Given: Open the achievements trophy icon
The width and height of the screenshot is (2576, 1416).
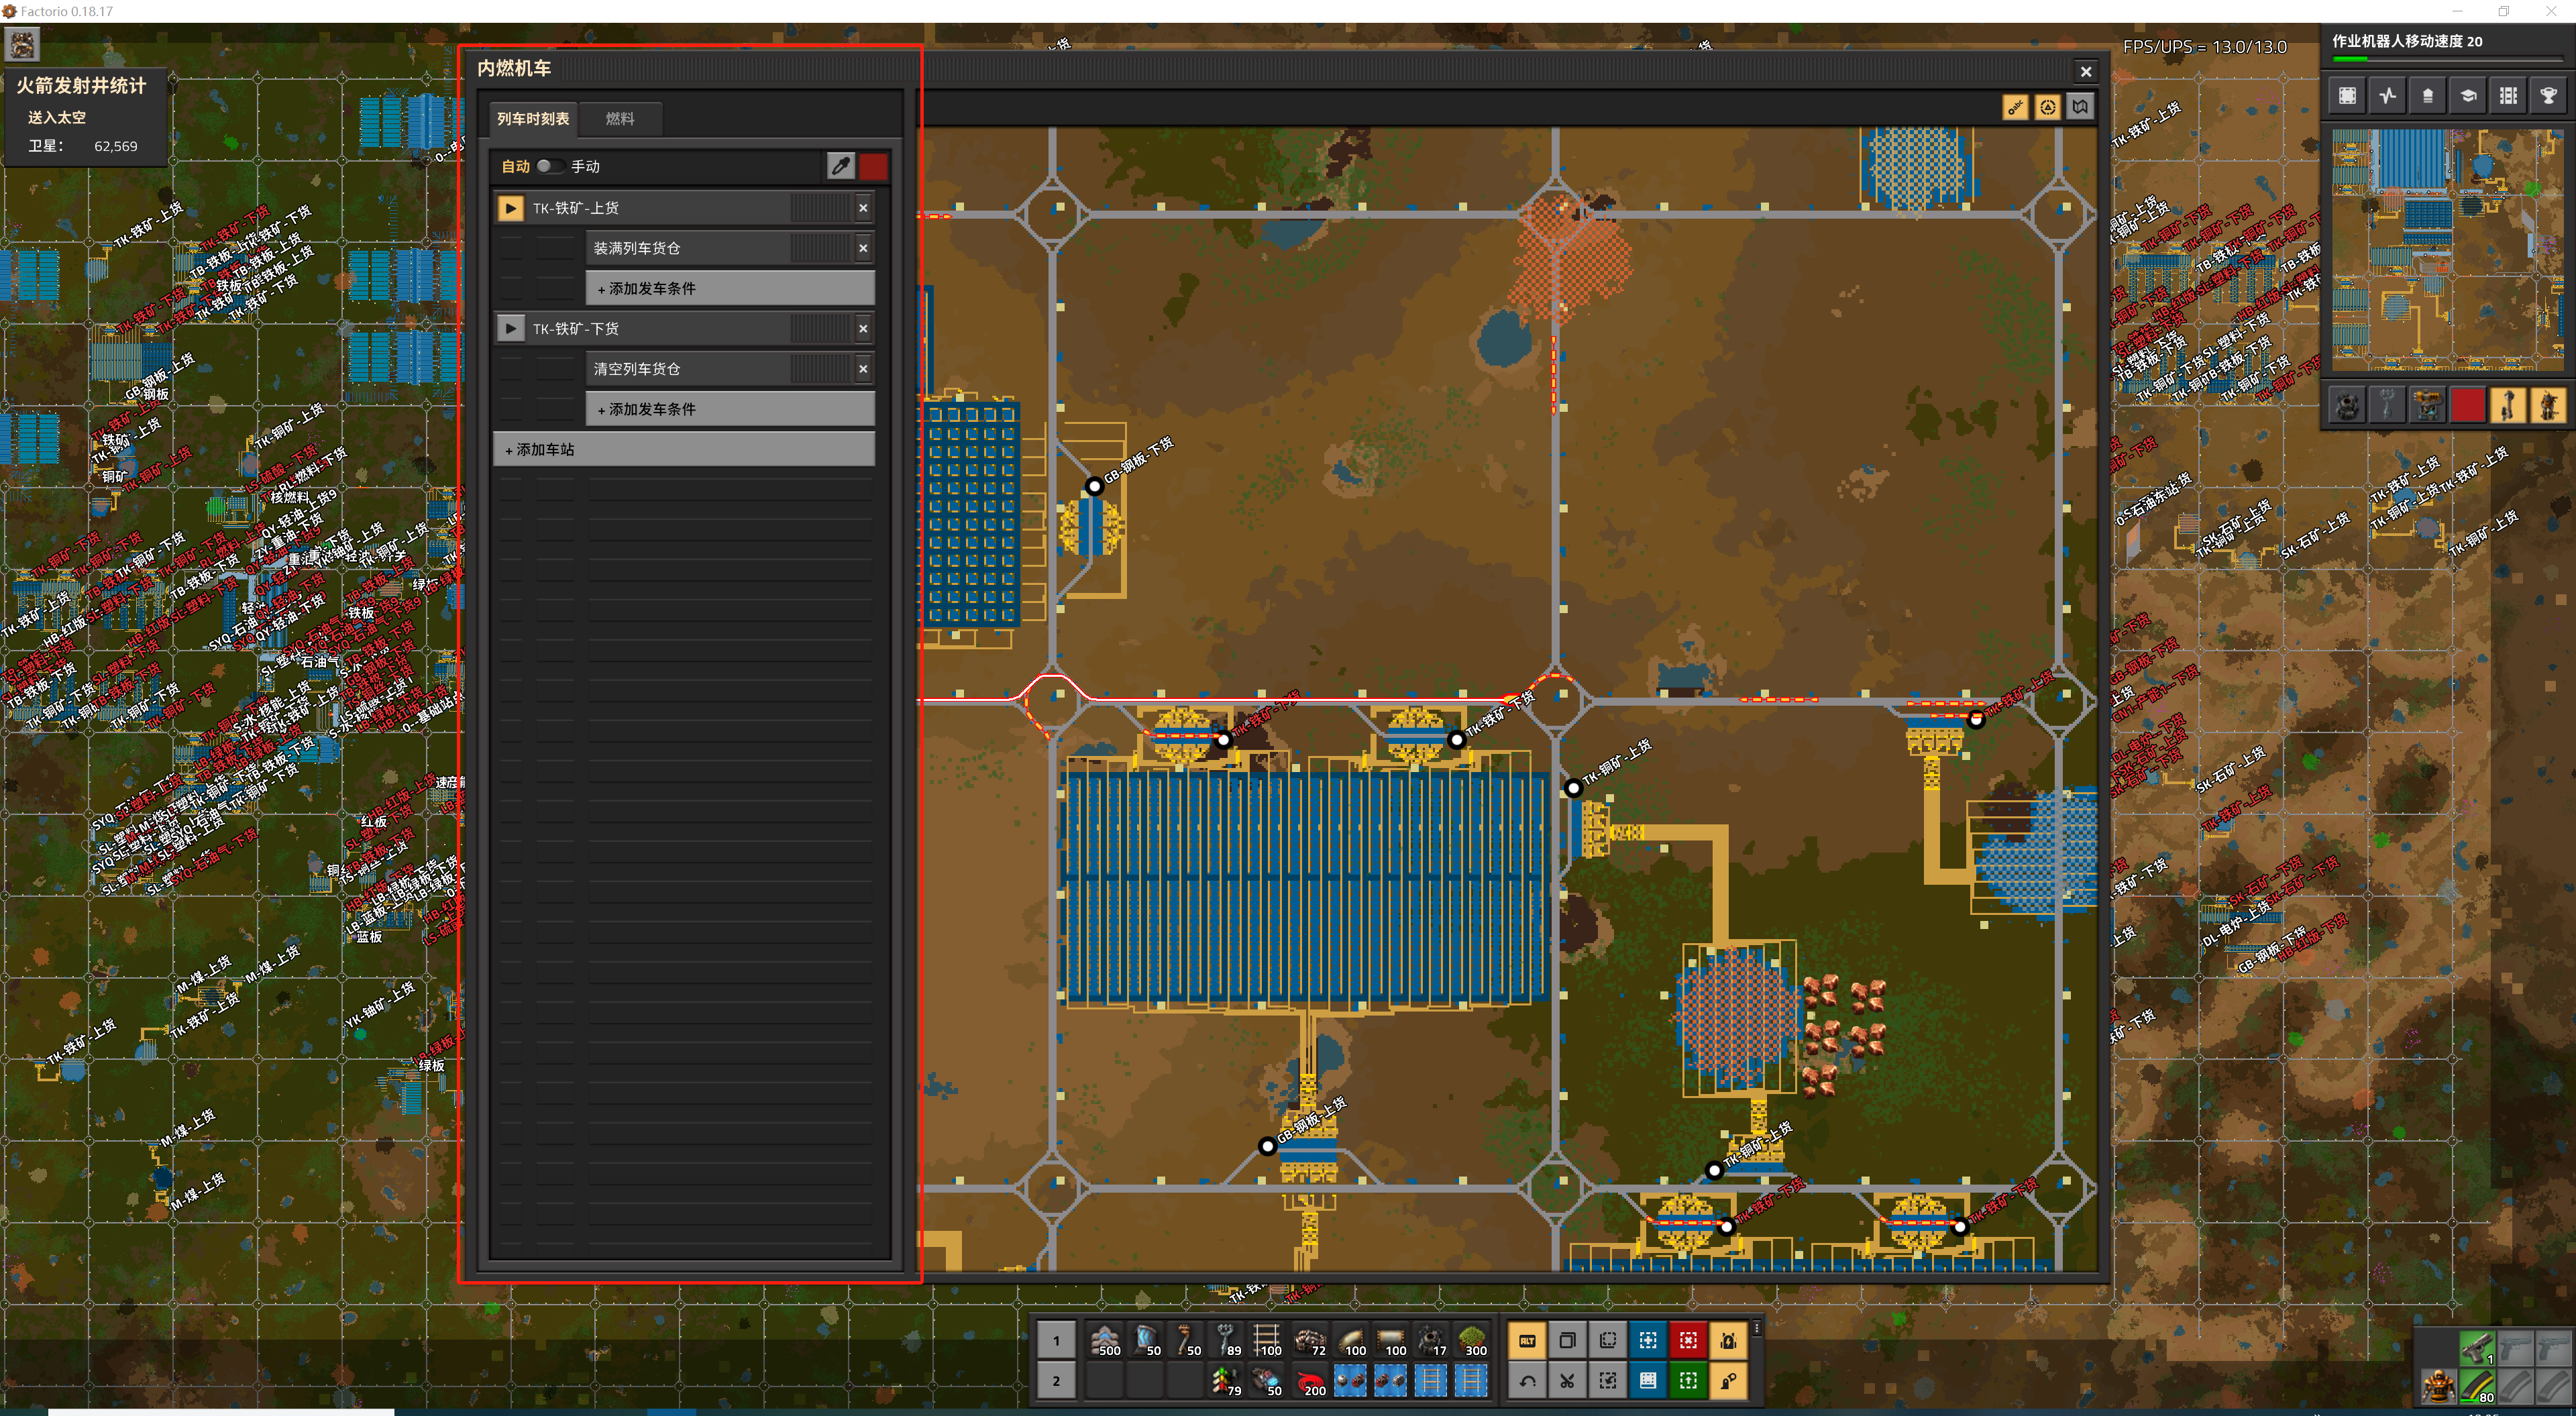Looking at the screenshot, I should tap(2547, 96).
